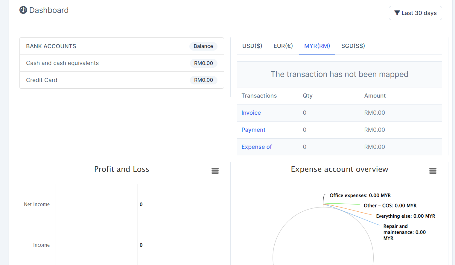This screenshot has width=455, height=265.
Task: Open Profit and Loss chart hamburger menu
Action: (215, 171)
